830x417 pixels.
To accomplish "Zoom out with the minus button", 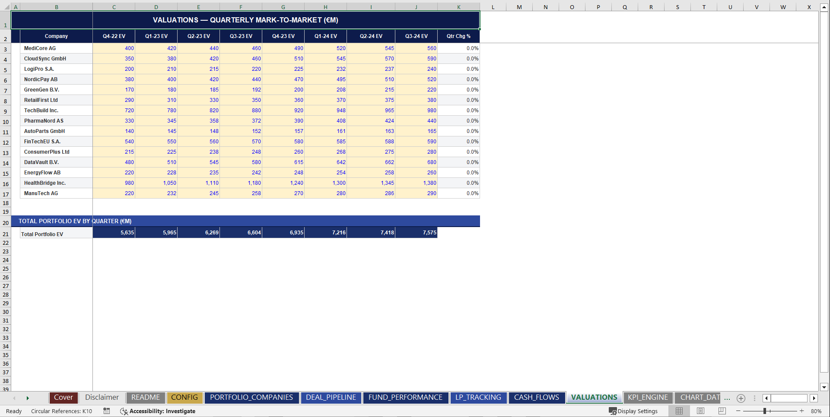I will [x=738, y=411].
